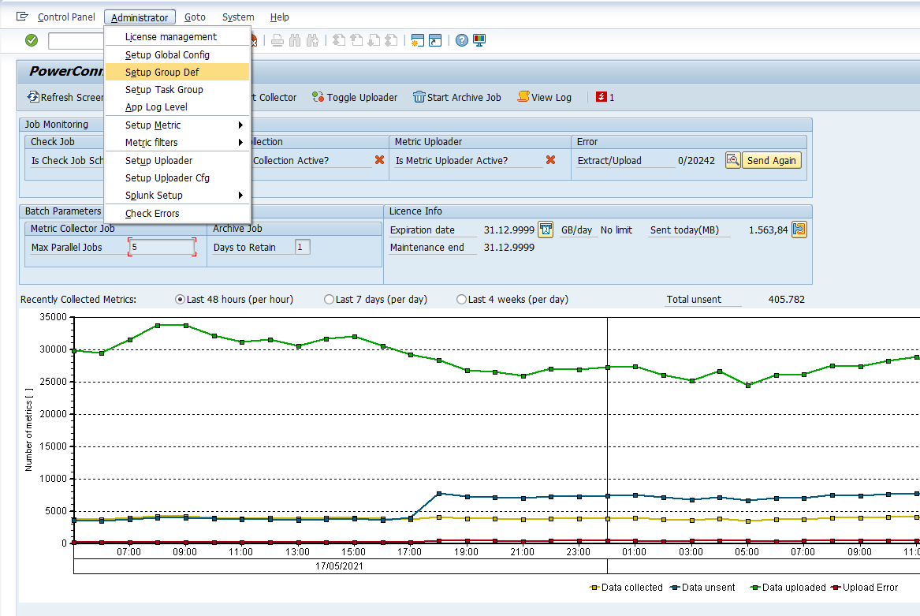Click the Toggle Uploader button

[355, 97]
